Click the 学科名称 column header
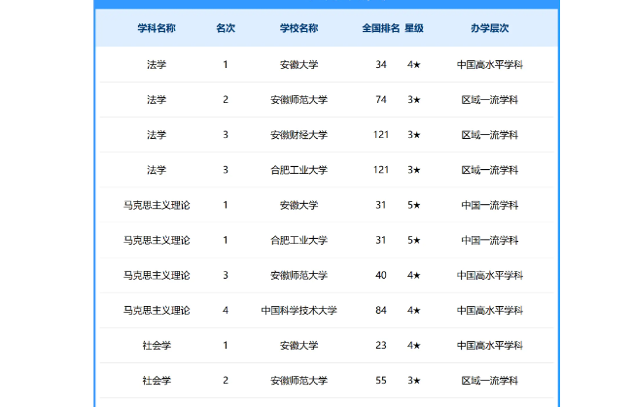This screenshot has width=632, height=407. 157,28
